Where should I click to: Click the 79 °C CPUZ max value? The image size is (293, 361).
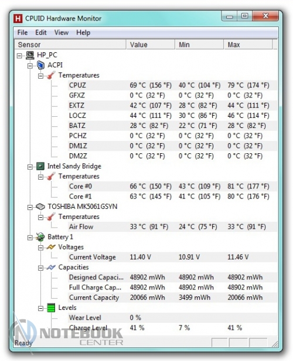pyautogui.click(x=248, y=86)
